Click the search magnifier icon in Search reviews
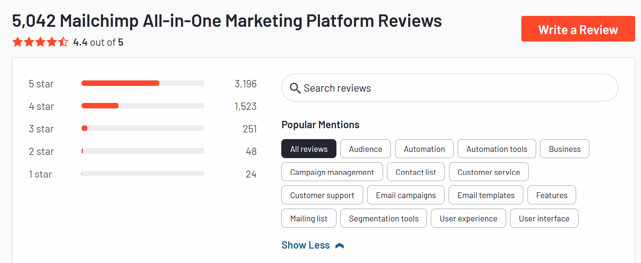The width and height of the screenshot is (641, 263). click(295, 88)
